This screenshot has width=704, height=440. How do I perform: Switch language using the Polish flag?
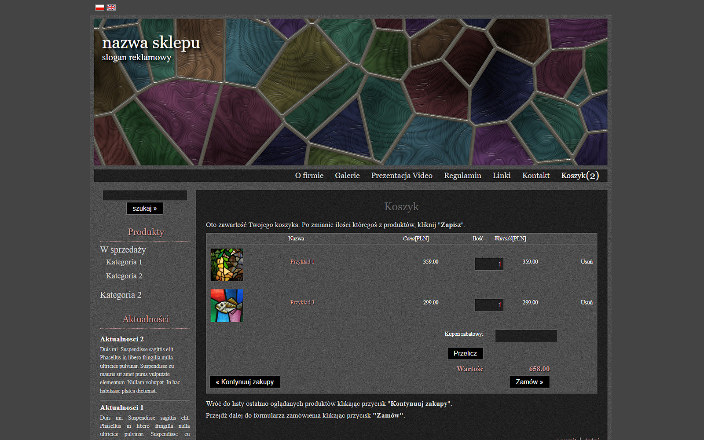[x=99, y=7]
